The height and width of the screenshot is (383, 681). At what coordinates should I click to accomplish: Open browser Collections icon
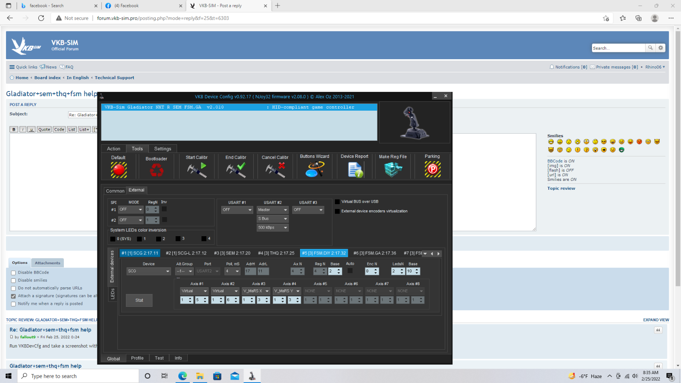click(638, 18)
